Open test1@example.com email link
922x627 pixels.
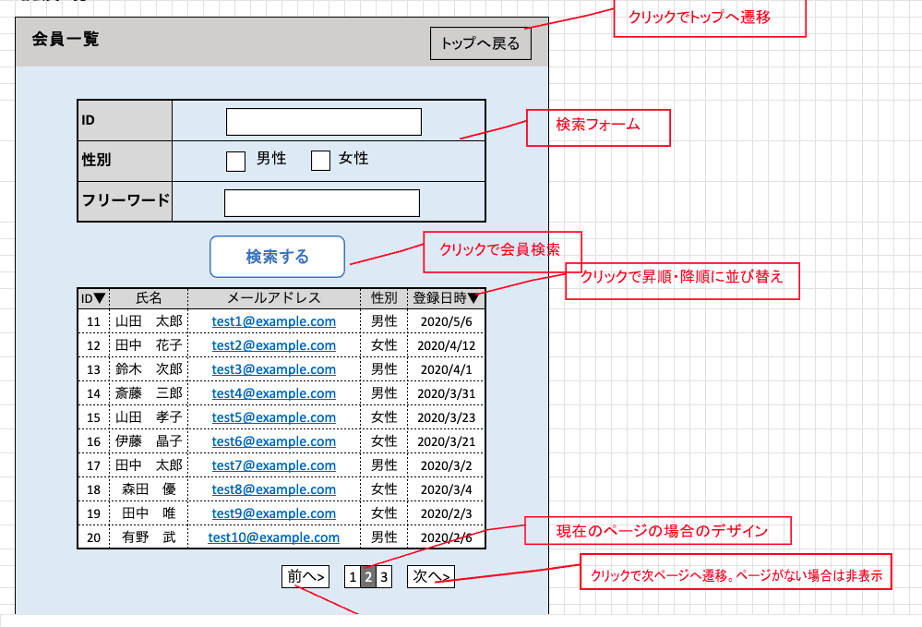(273, 321)
